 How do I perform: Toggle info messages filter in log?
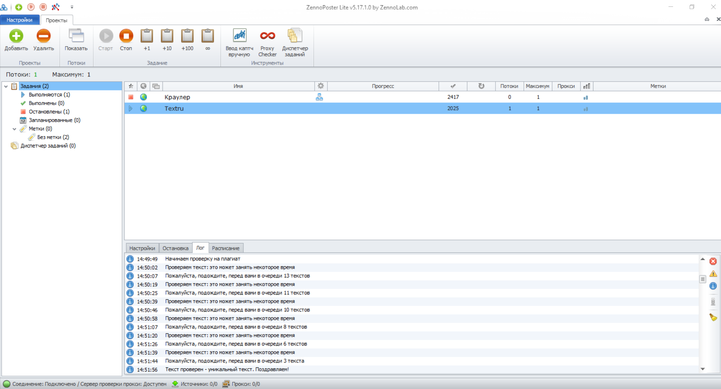[x=713, y=286]
